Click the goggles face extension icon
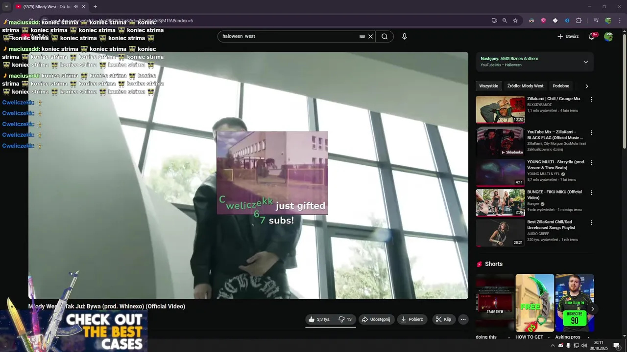This screenshot has height=352, width=627. [x=531, y=21]
